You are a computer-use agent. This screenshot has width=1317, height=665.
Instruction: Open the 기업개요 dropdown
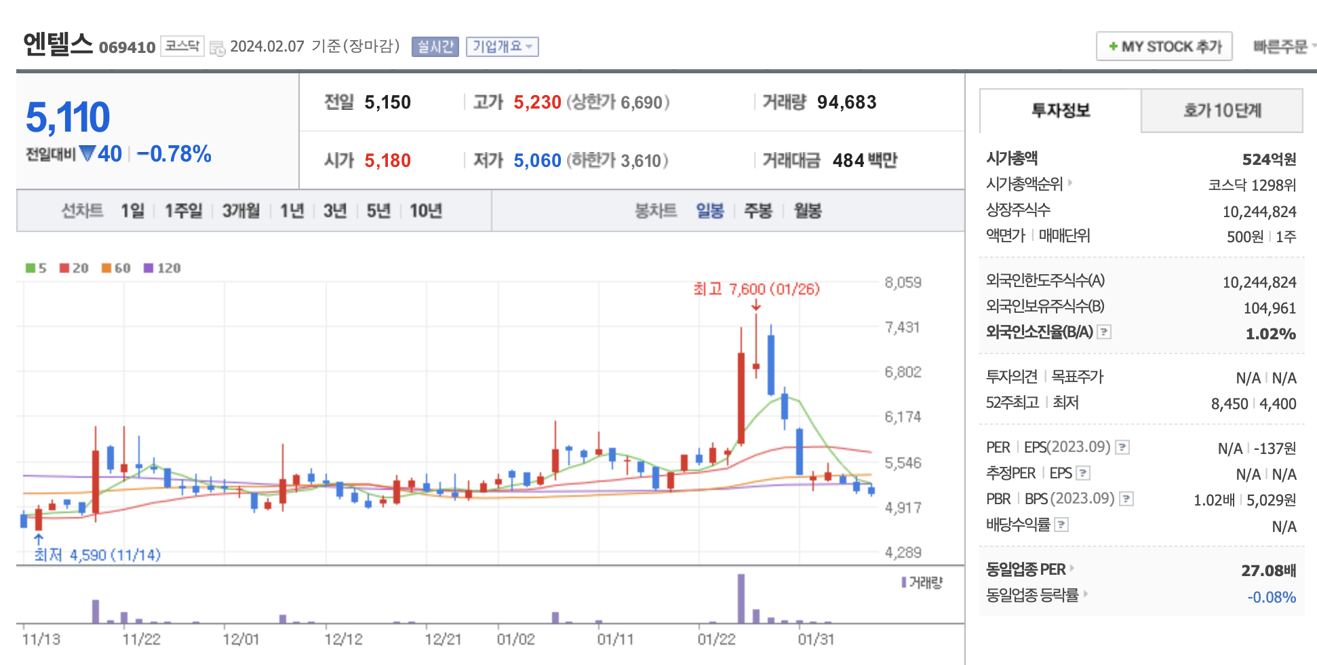click(503, 47)
